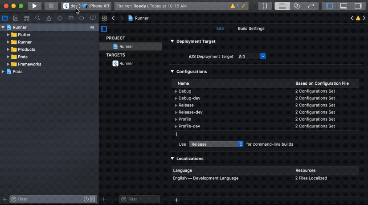Open the Debug navigator

pos(71,18)
